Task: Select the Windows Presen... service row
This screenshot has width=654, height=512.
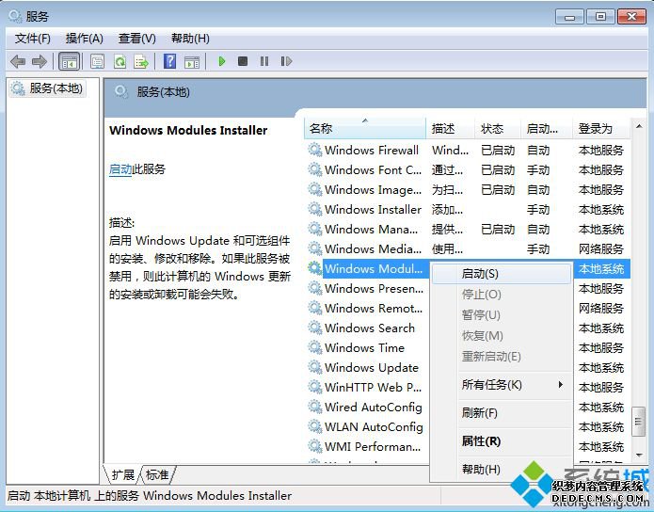Action: coord(367,288)
